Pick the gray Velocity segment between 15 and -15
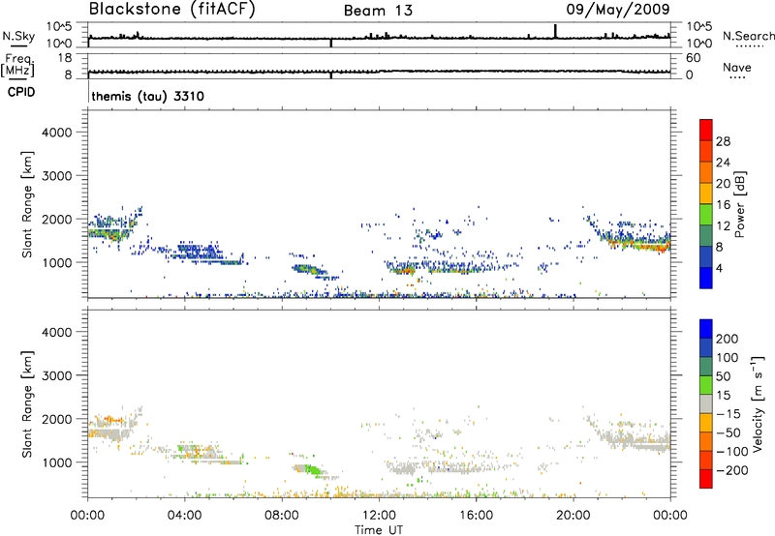Screen dimensions: 775x536 tap(706, 403)
